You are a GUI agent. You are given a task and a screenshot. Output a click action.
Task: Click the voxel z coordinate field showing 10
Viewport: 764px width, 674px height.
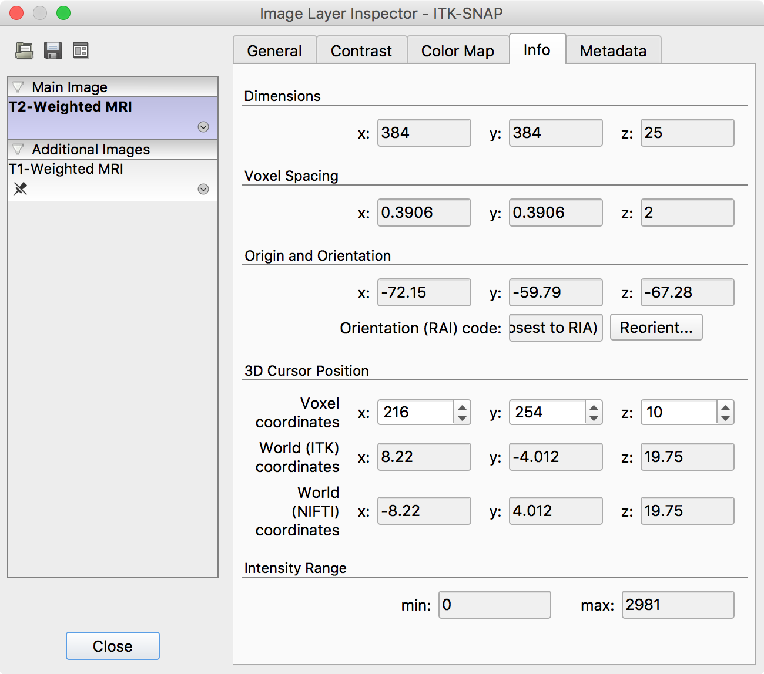pyautogui.click(x=679, y=412)
